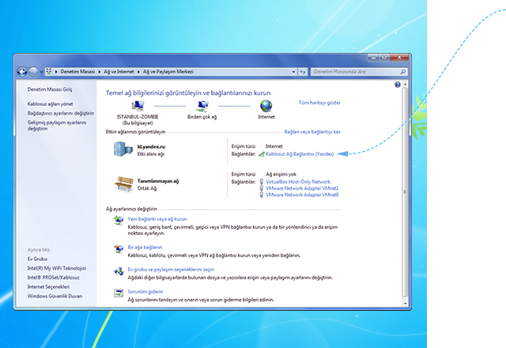This screenshot has height=348, width=506.
Task: Click the Internet globe icon
Action: coord(266,105)
